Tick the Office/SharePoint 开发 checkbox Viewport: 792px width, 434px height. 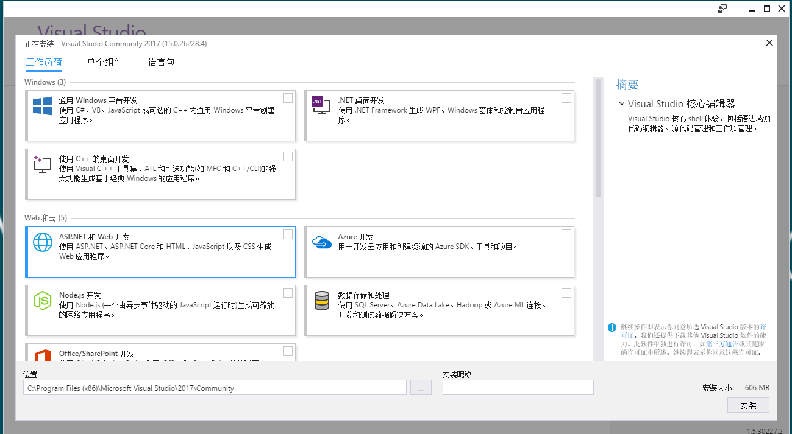288,351
